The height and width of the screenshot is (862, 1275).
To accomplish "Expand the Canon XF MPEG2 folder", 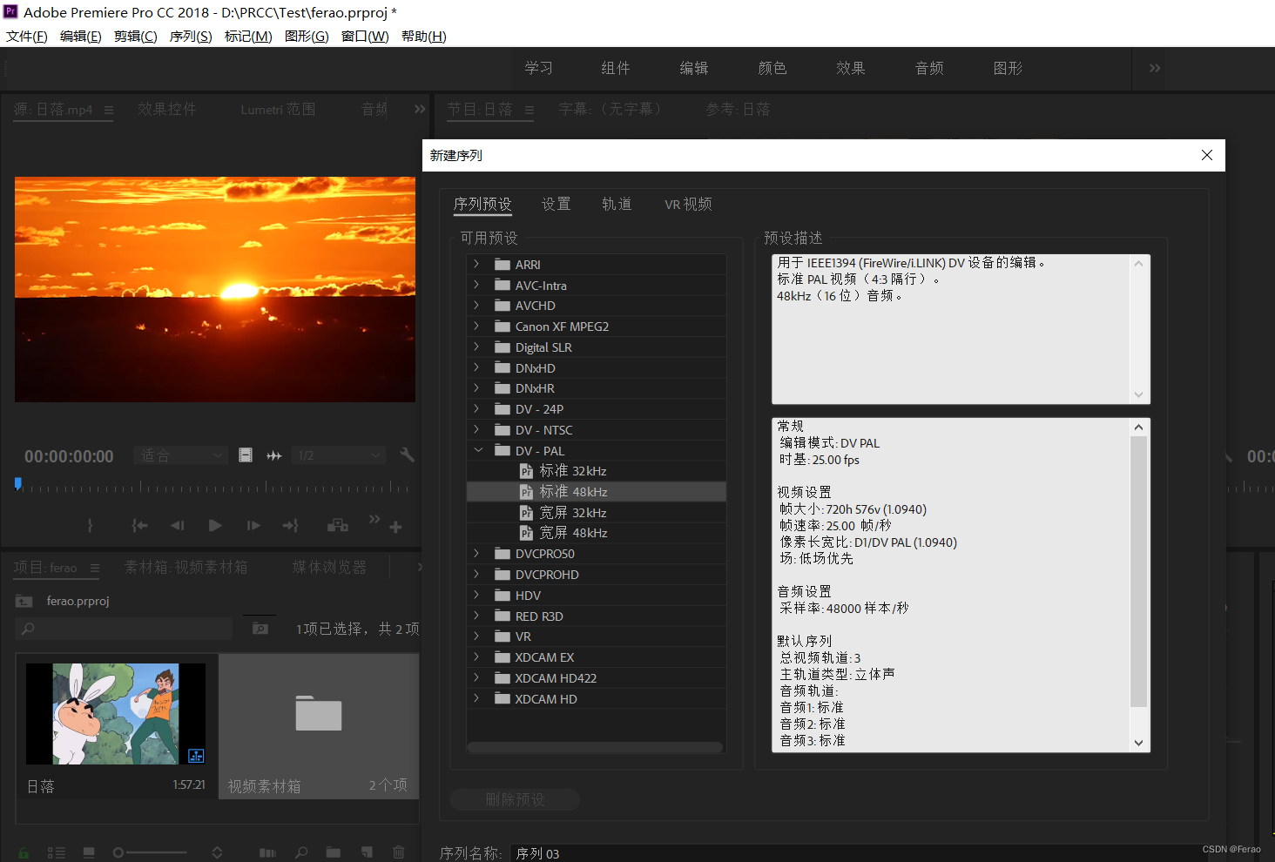I will pos(476,326).
